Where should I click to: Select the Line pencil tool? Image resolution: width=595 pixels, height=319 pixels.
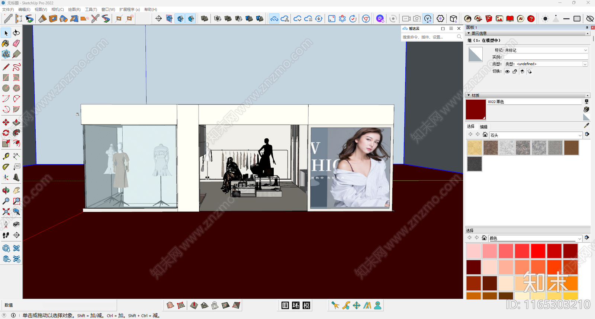tap(6, 67)
